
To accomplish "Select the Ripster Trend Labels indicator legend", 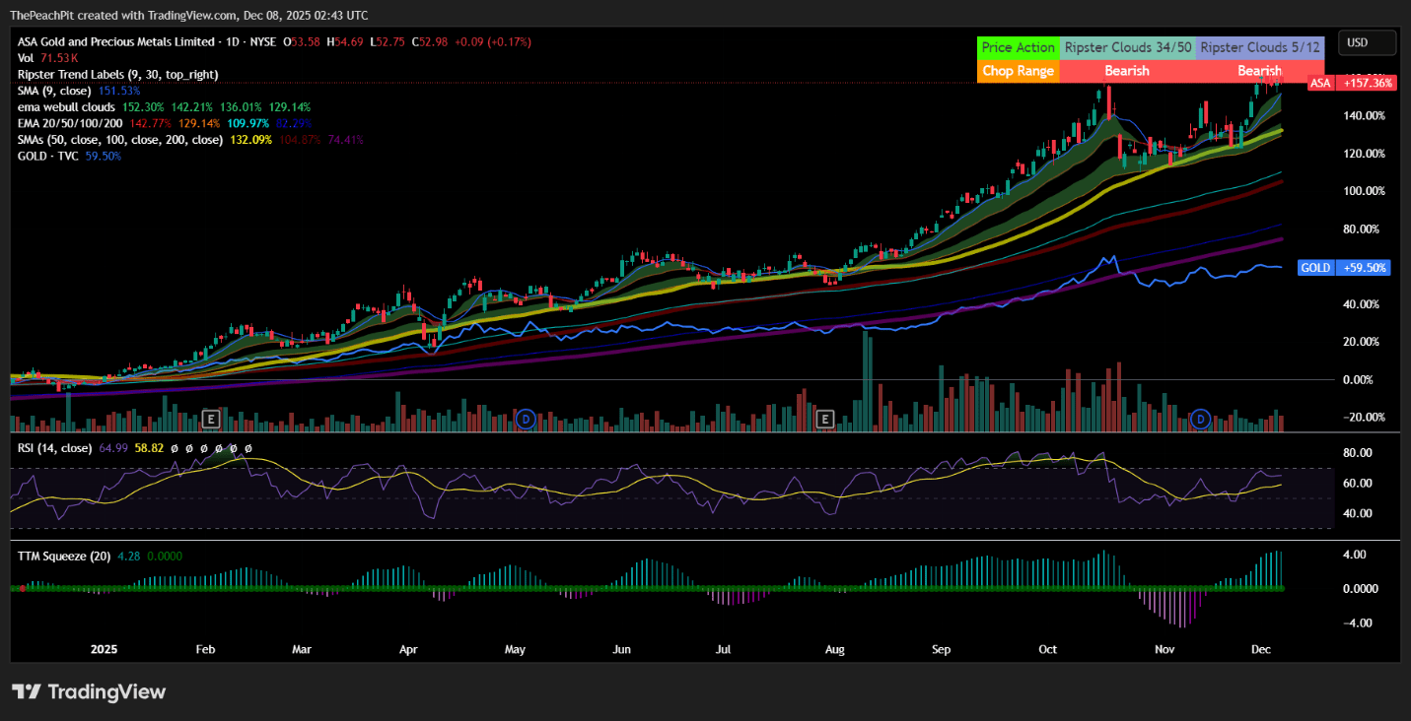I will click(117, 74).
